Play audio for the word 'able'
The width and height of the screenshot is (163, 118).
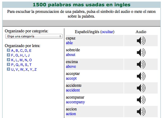141,41
